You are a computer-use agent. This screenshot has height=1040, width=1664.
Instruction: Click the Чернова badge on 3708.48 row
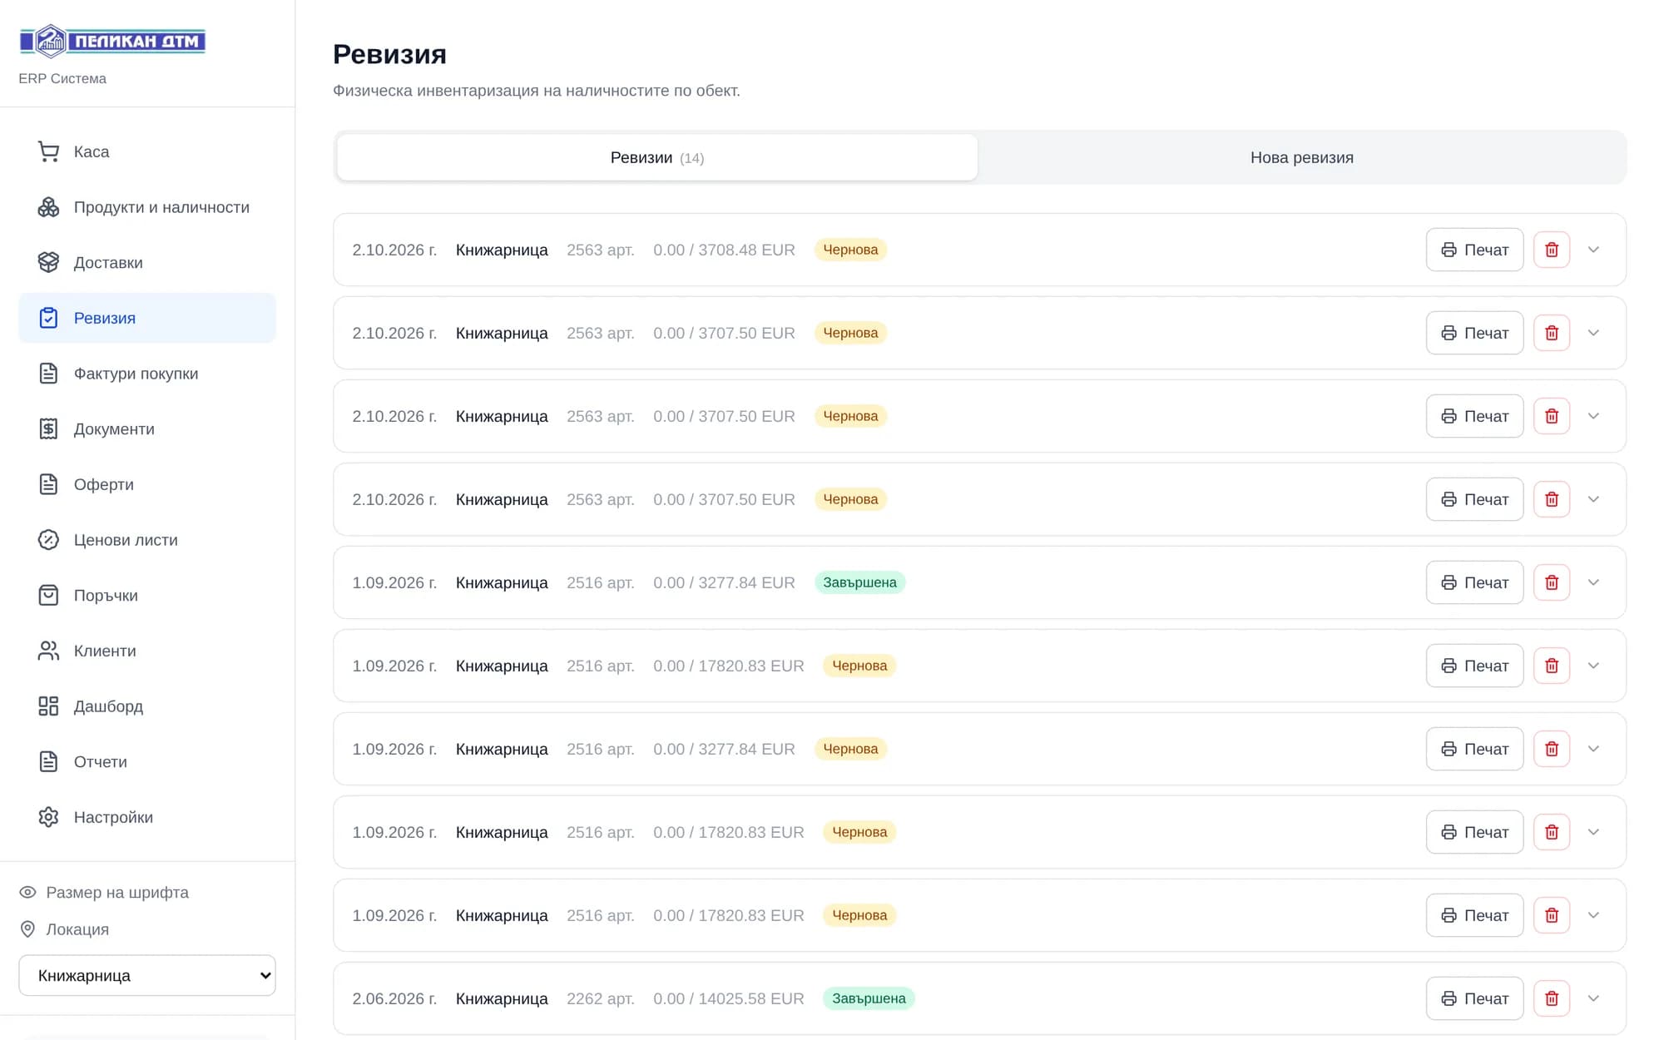point(850,250)
